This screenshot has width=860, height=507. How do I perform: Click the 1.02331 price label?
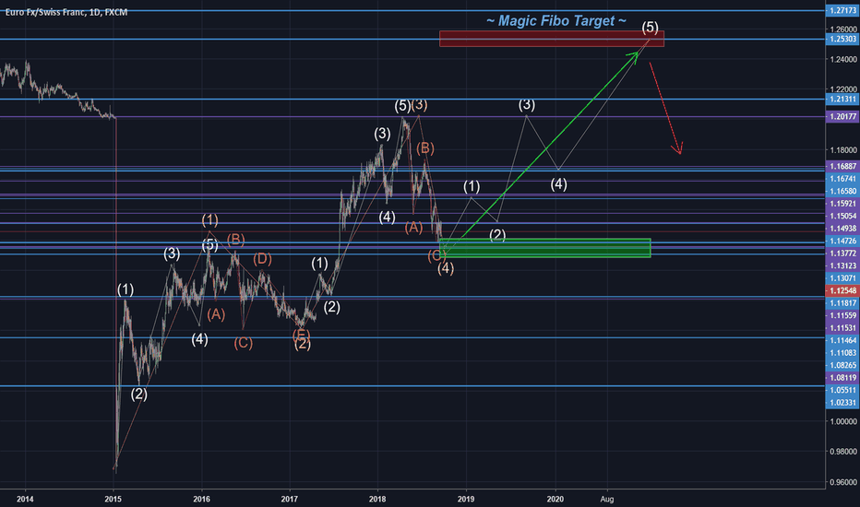point(842,402)
